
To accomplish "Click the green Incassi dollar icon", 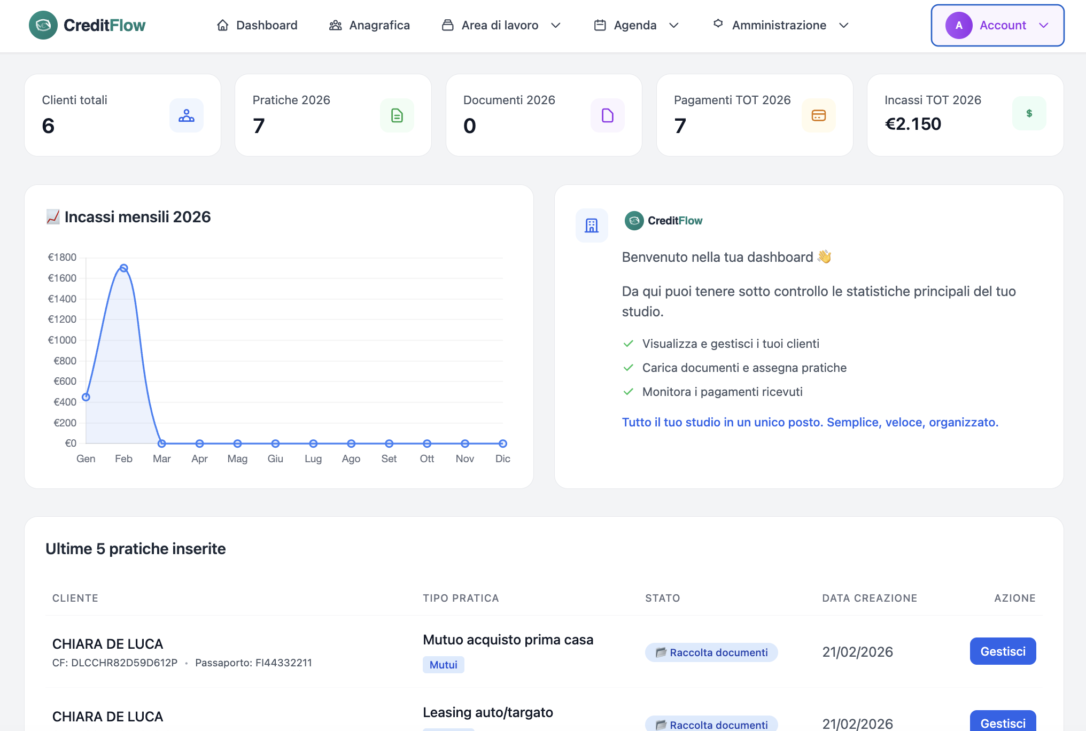I will coord(1029,113).
